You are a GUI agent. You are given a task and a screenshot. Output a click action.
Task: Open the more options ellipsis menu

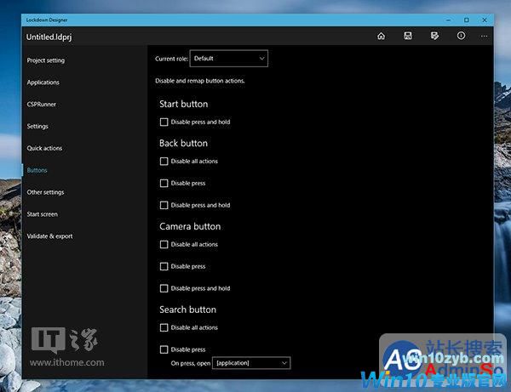click(485, 36)
